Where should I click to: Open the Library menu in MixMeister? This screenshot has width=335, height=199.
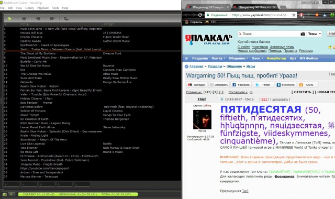[x=29, y=8]
